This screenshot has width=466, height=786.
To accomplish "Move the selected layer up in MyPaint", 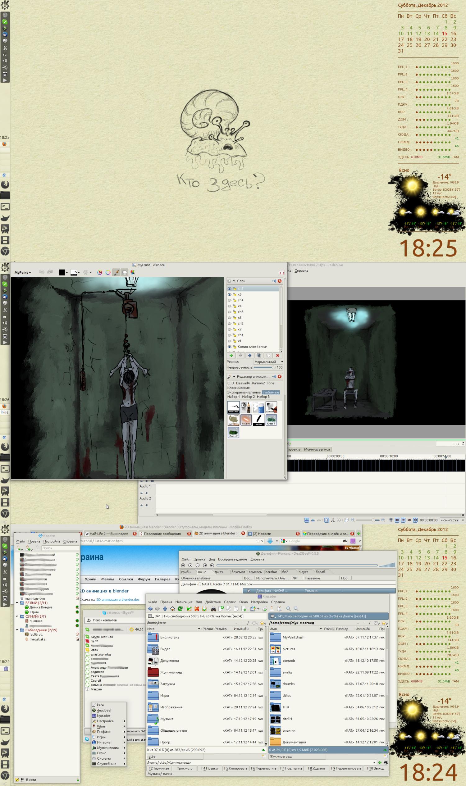I will [x=240, y=355].
